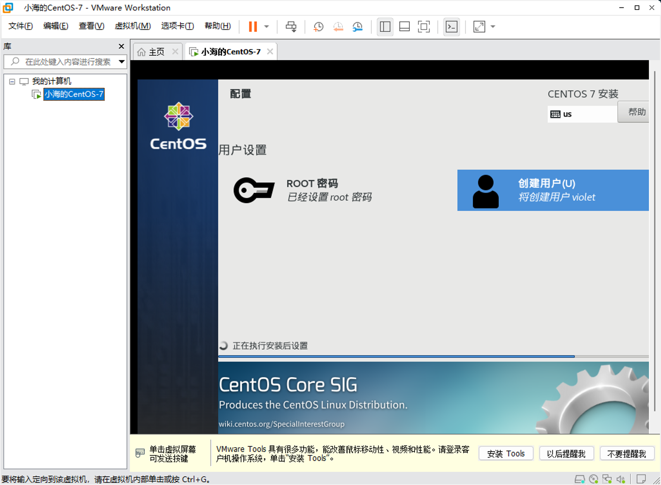Switch to the 主页 tab
The height and width of the screenshot is (485, 661).
point(156,52)
